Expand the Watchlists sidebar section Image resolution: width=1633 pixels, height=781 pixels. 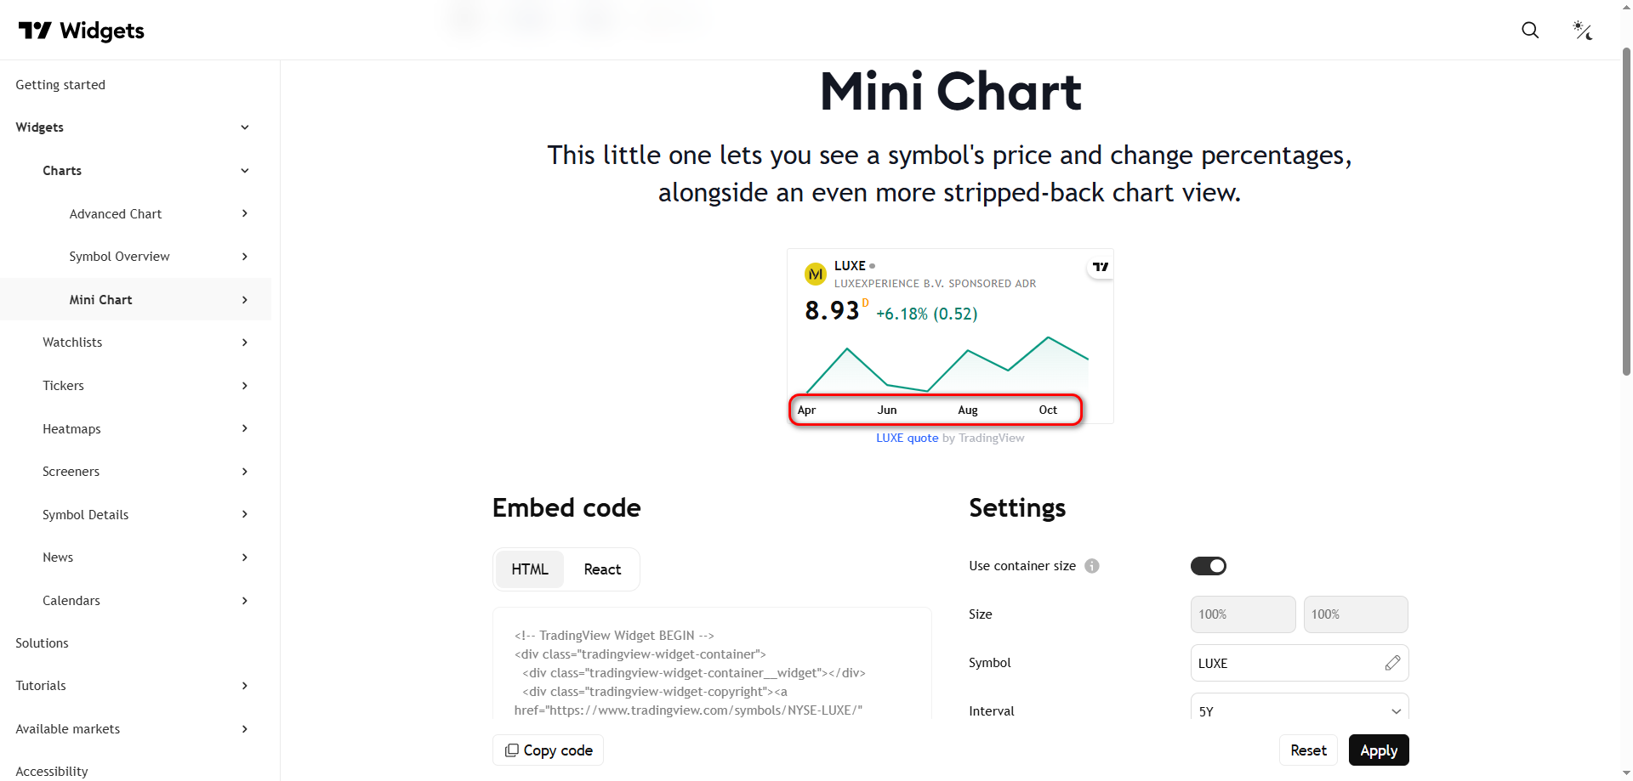[x=245, y=342]
